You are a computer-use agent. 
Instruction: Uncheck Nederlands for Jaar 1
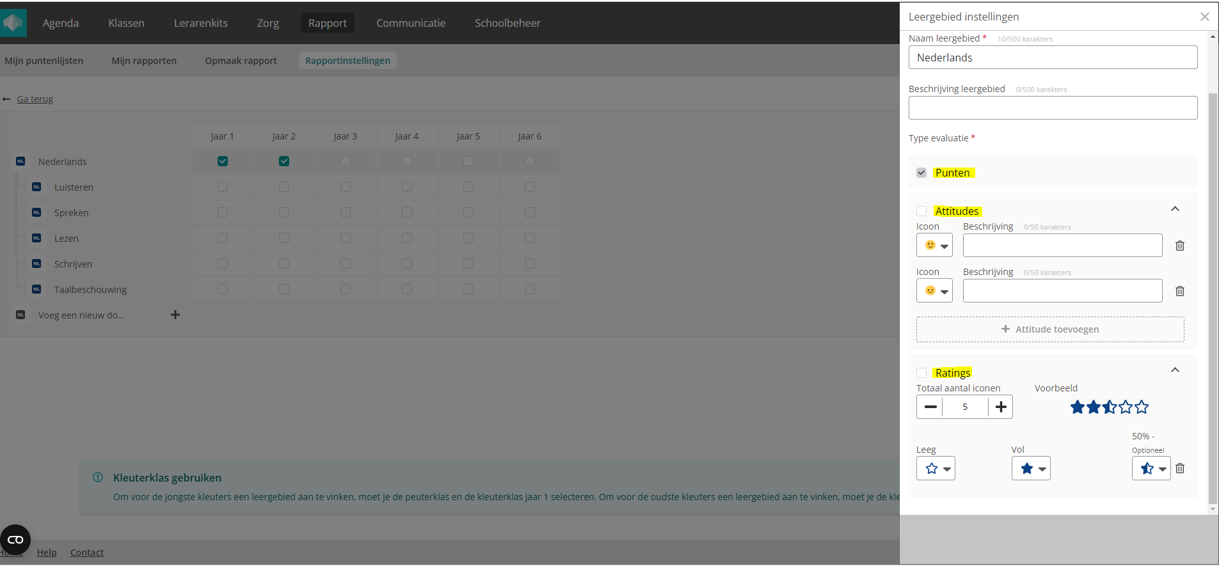pyautogui.click(x=223, y=161)
